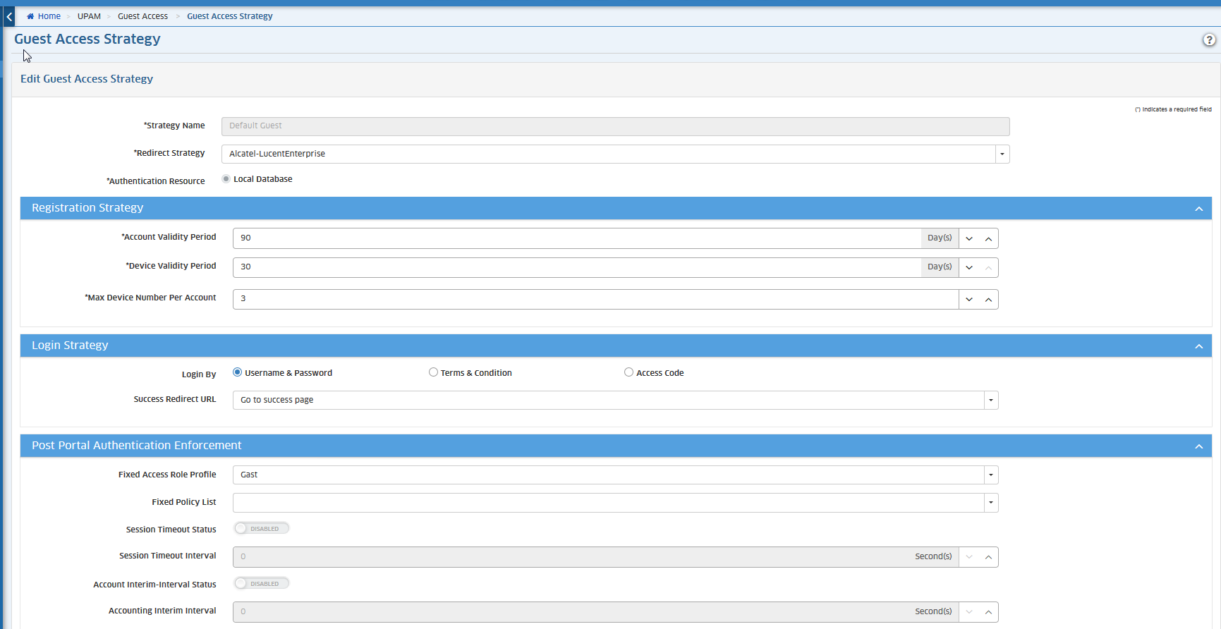Screen dimensions: 1221x629
Task: Select Access Code login option
Action: (628, 372)
